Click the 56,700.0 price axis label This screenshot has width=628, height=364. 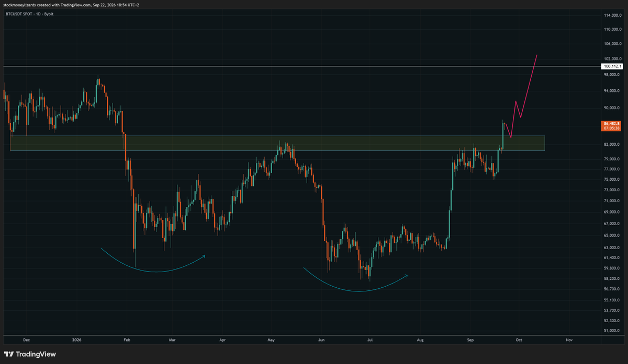[611, 289]
